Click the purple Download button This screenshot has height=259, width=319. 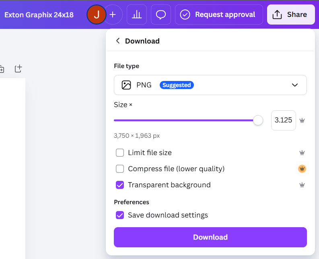[210, 237]
